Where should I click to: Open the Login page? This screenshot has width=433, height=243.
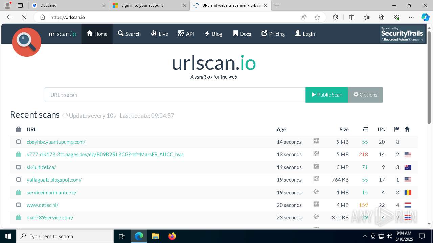[305, 34]
